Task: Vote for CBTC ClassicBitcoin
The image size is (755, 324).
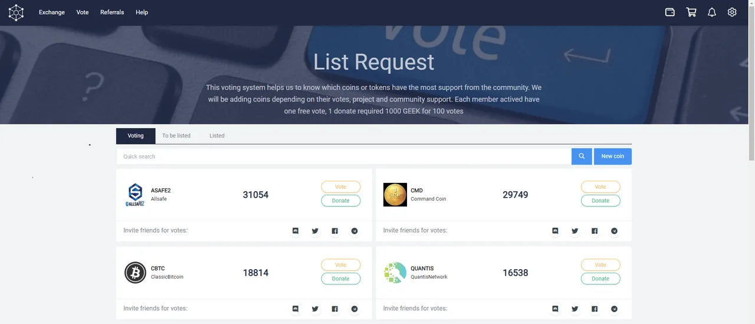Action: [341, 264]
